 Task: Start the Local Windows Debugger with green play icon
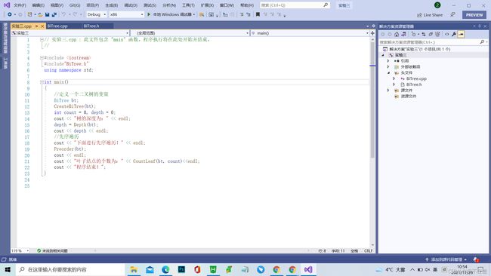(171, 14)
